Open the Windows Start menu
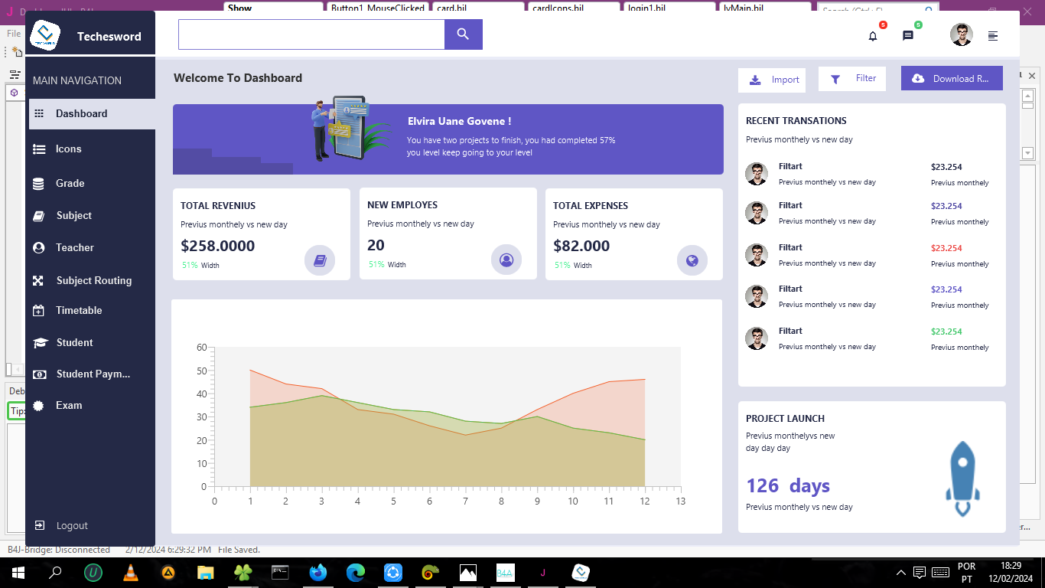Viewport: 1045px width, 588px height. click(17, 573)
